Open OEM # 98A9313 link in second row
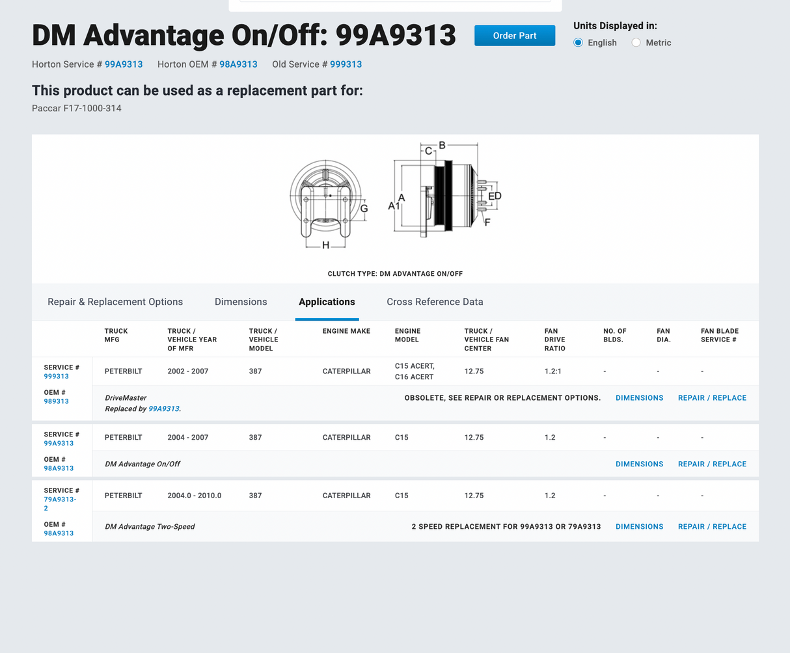The image size is (790, 653). [x=59, y=468]
